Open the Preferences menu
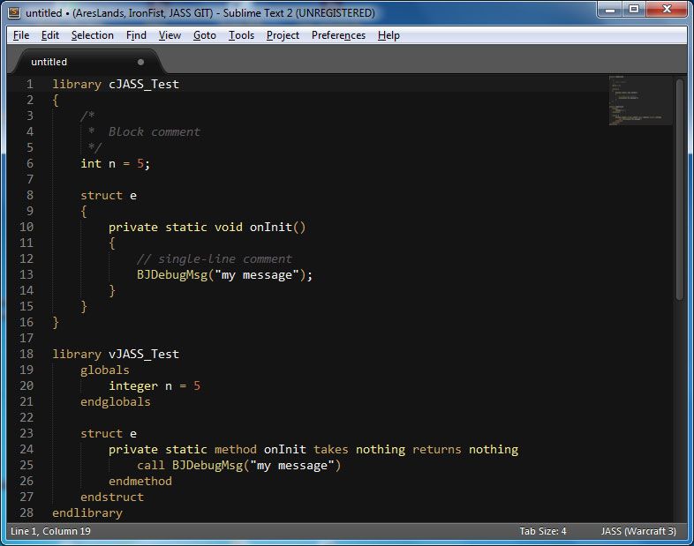This screenshot has height=546, width=694. point(338,35)
